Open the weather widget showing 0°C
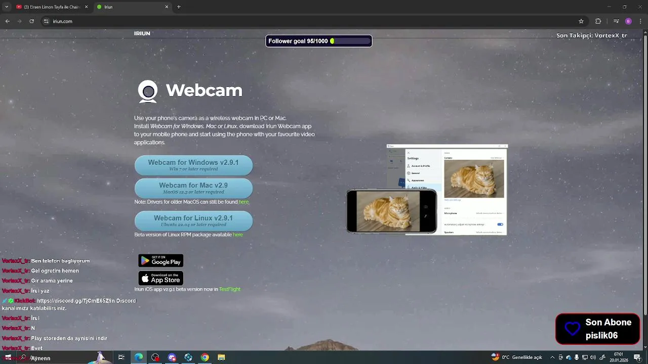The image size is (648, 364). [516, 357]
